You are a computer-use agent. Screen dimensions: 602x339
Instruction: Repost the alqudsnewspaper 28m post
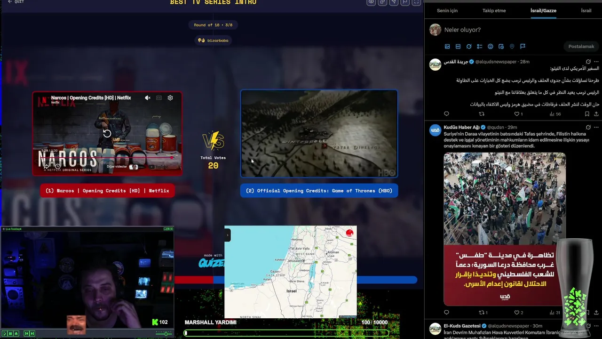[x=481, y=114]
